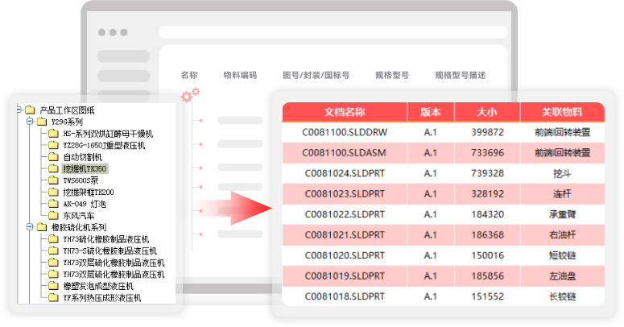The image size is (624, 327).
Task: Click the 大小 column header
Action: (487, 112)
